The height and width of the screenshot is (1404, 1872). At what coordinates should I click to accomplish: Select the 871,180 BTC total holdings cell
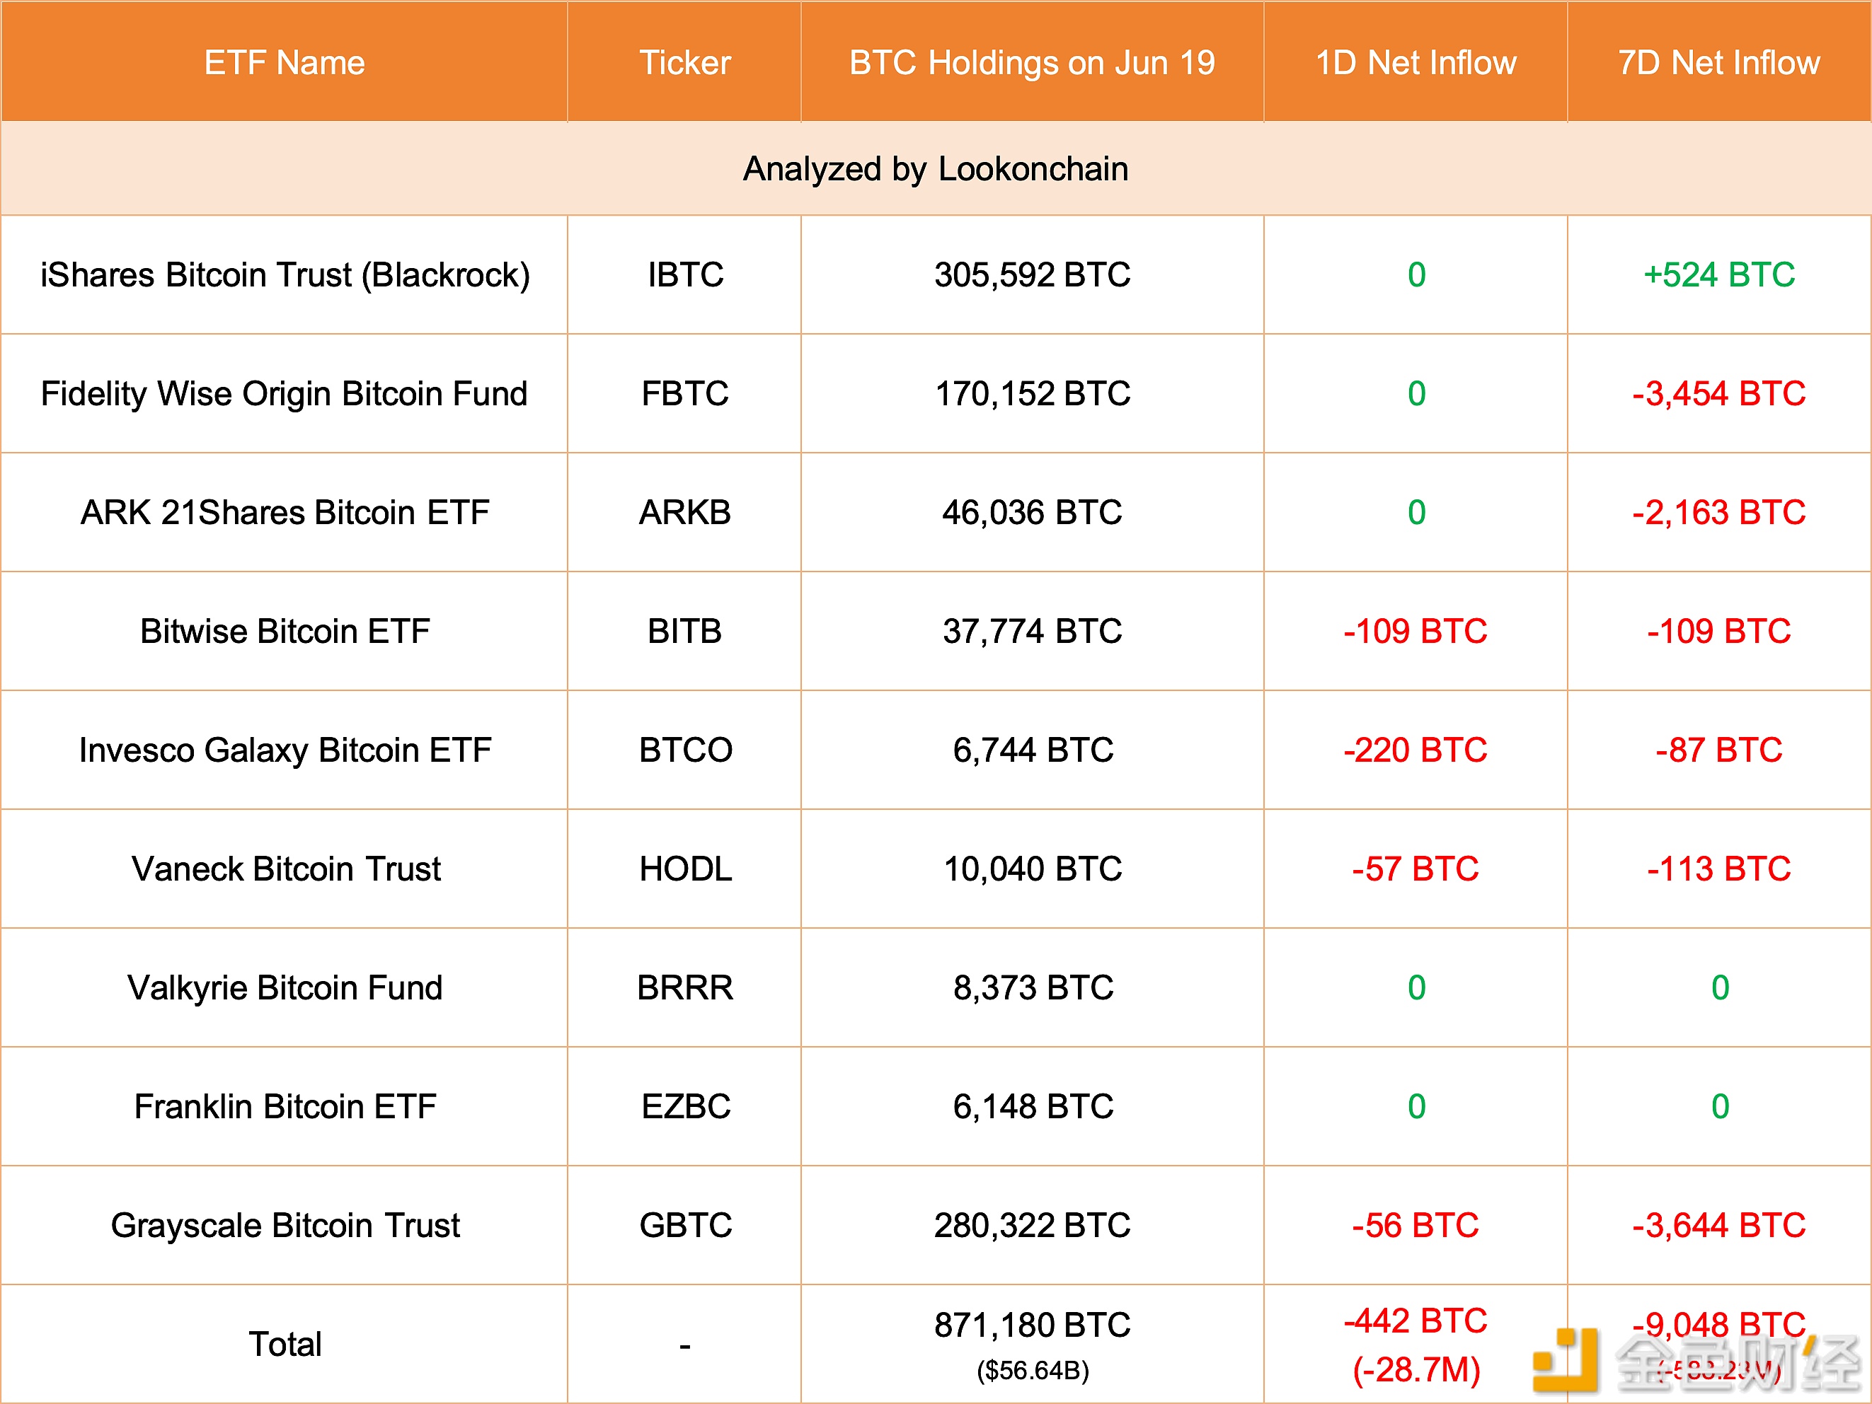click(1032, 1325)
